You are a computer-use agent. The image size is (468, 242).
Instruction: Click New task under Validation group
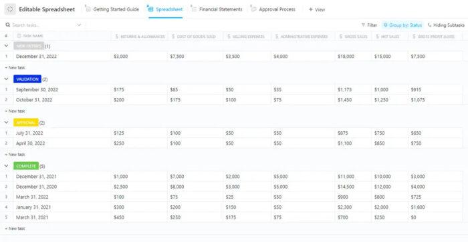(15, 111)
